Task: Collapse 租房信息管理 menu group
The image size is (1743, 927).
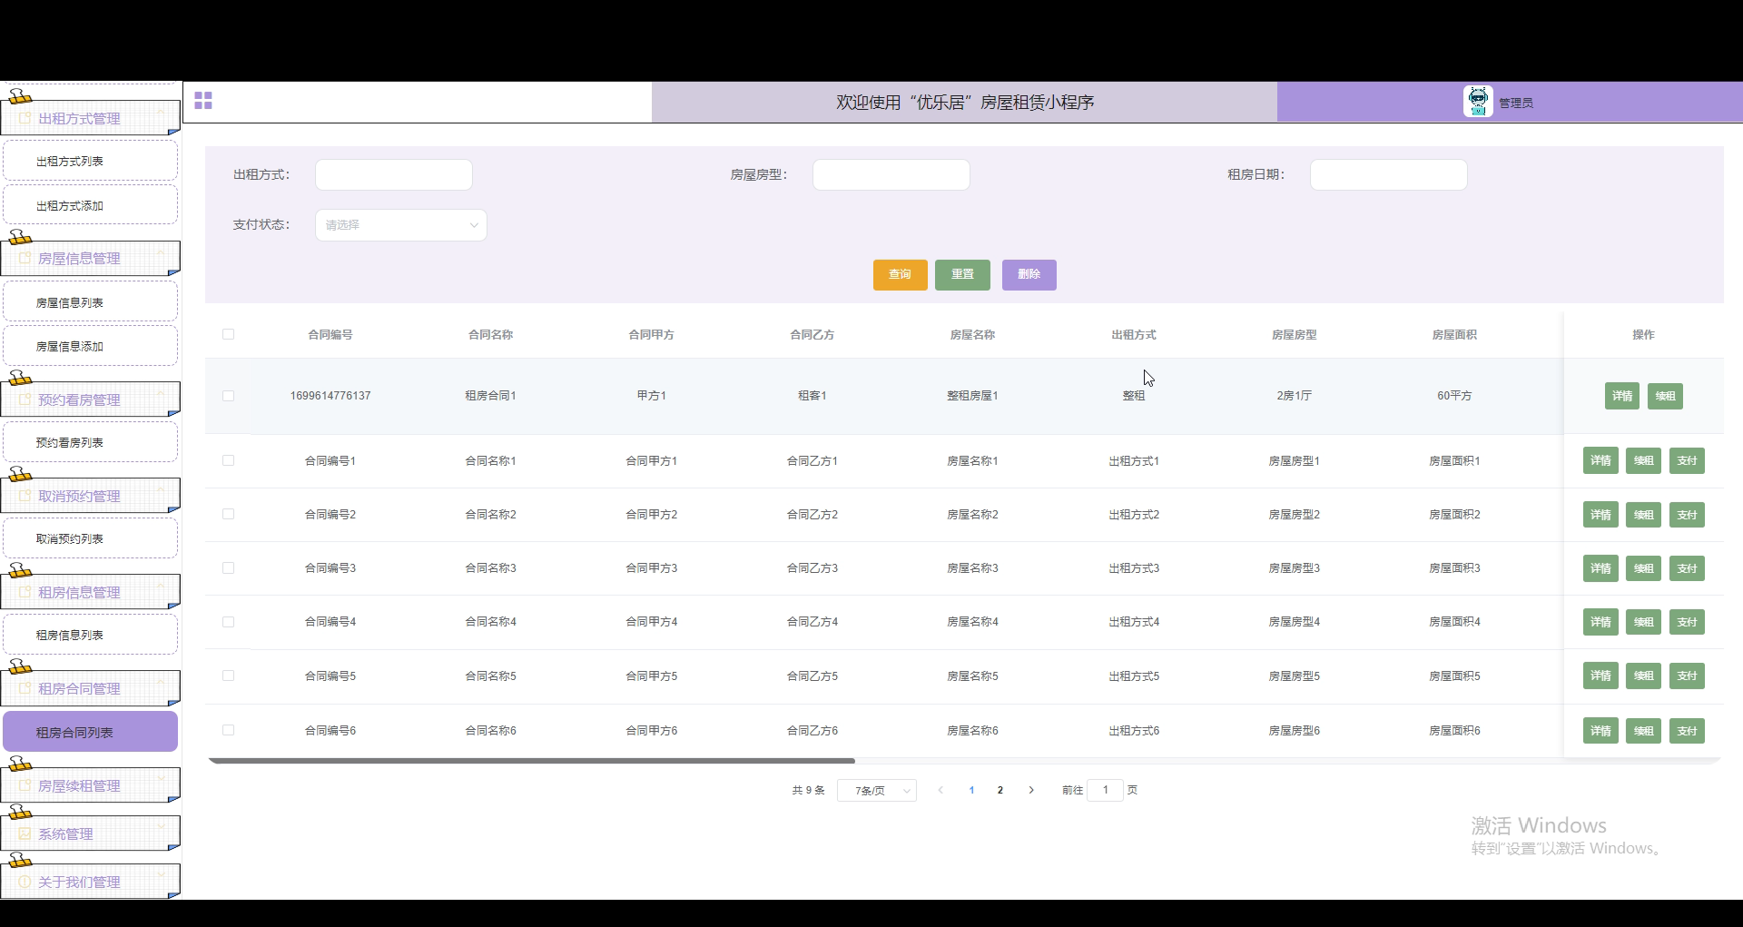Action: tap(91, 593)
